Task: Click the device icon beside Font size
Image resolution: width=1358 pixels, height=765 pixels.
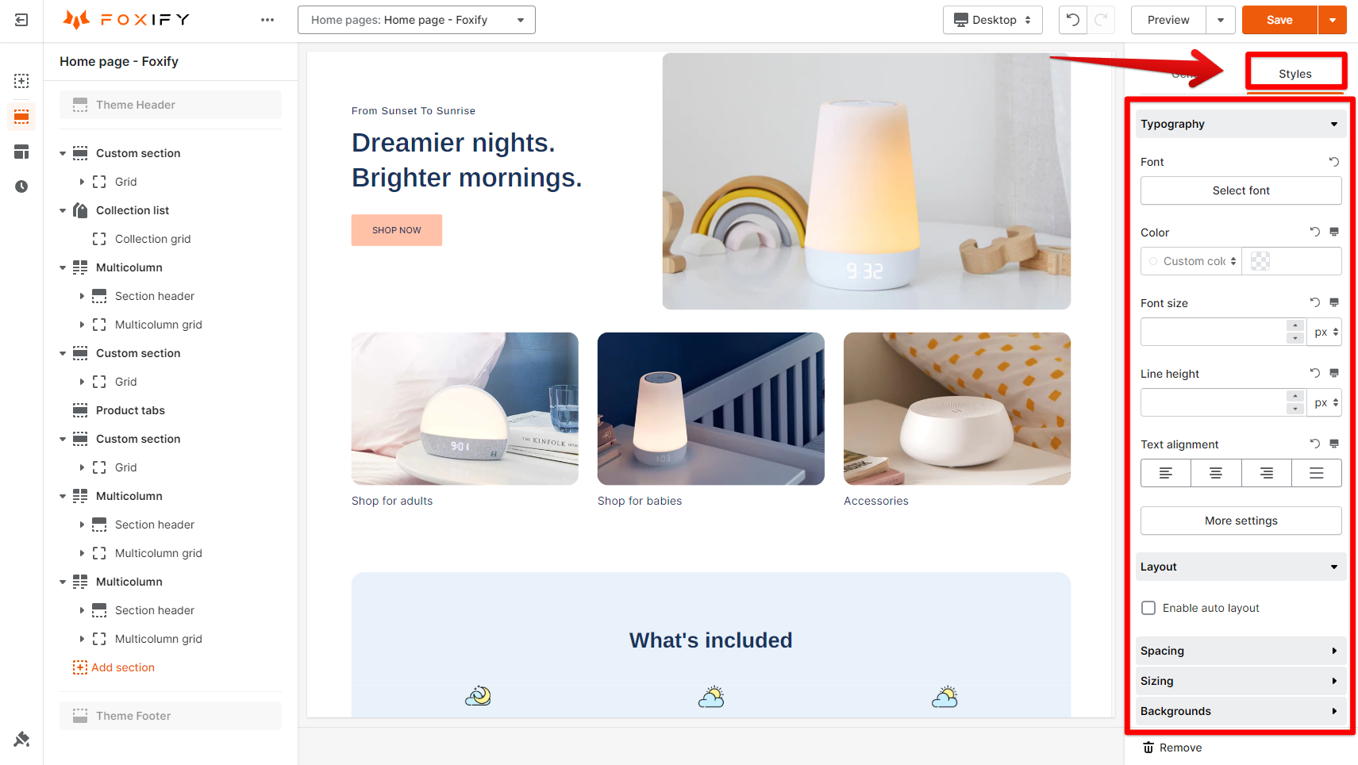Action: click(x=1334, y=303)
